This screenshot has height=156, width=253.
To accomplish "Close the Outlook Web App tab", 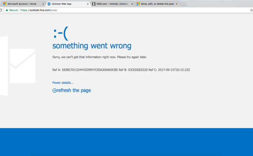I will click(x=88, y=4).
